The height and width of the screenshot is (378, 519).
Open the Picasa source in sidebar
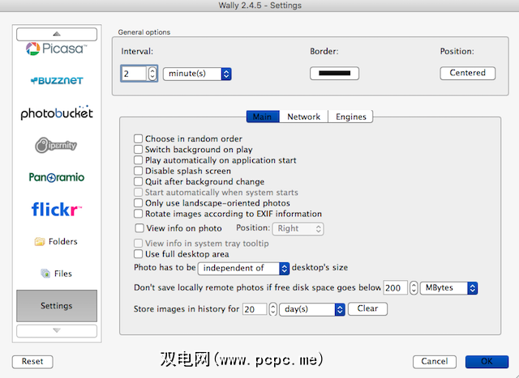57,49
